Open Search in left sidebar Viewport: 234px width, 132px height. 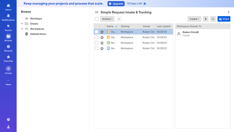[x=8, y=26]
